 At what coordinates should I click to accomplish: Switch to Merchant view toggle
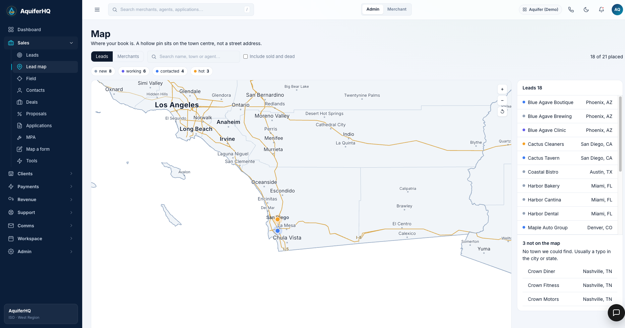(397, 9)
